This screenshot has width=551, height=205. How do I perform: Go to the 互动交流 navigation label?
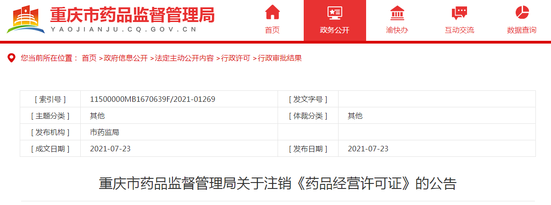(x=459, y=30)
